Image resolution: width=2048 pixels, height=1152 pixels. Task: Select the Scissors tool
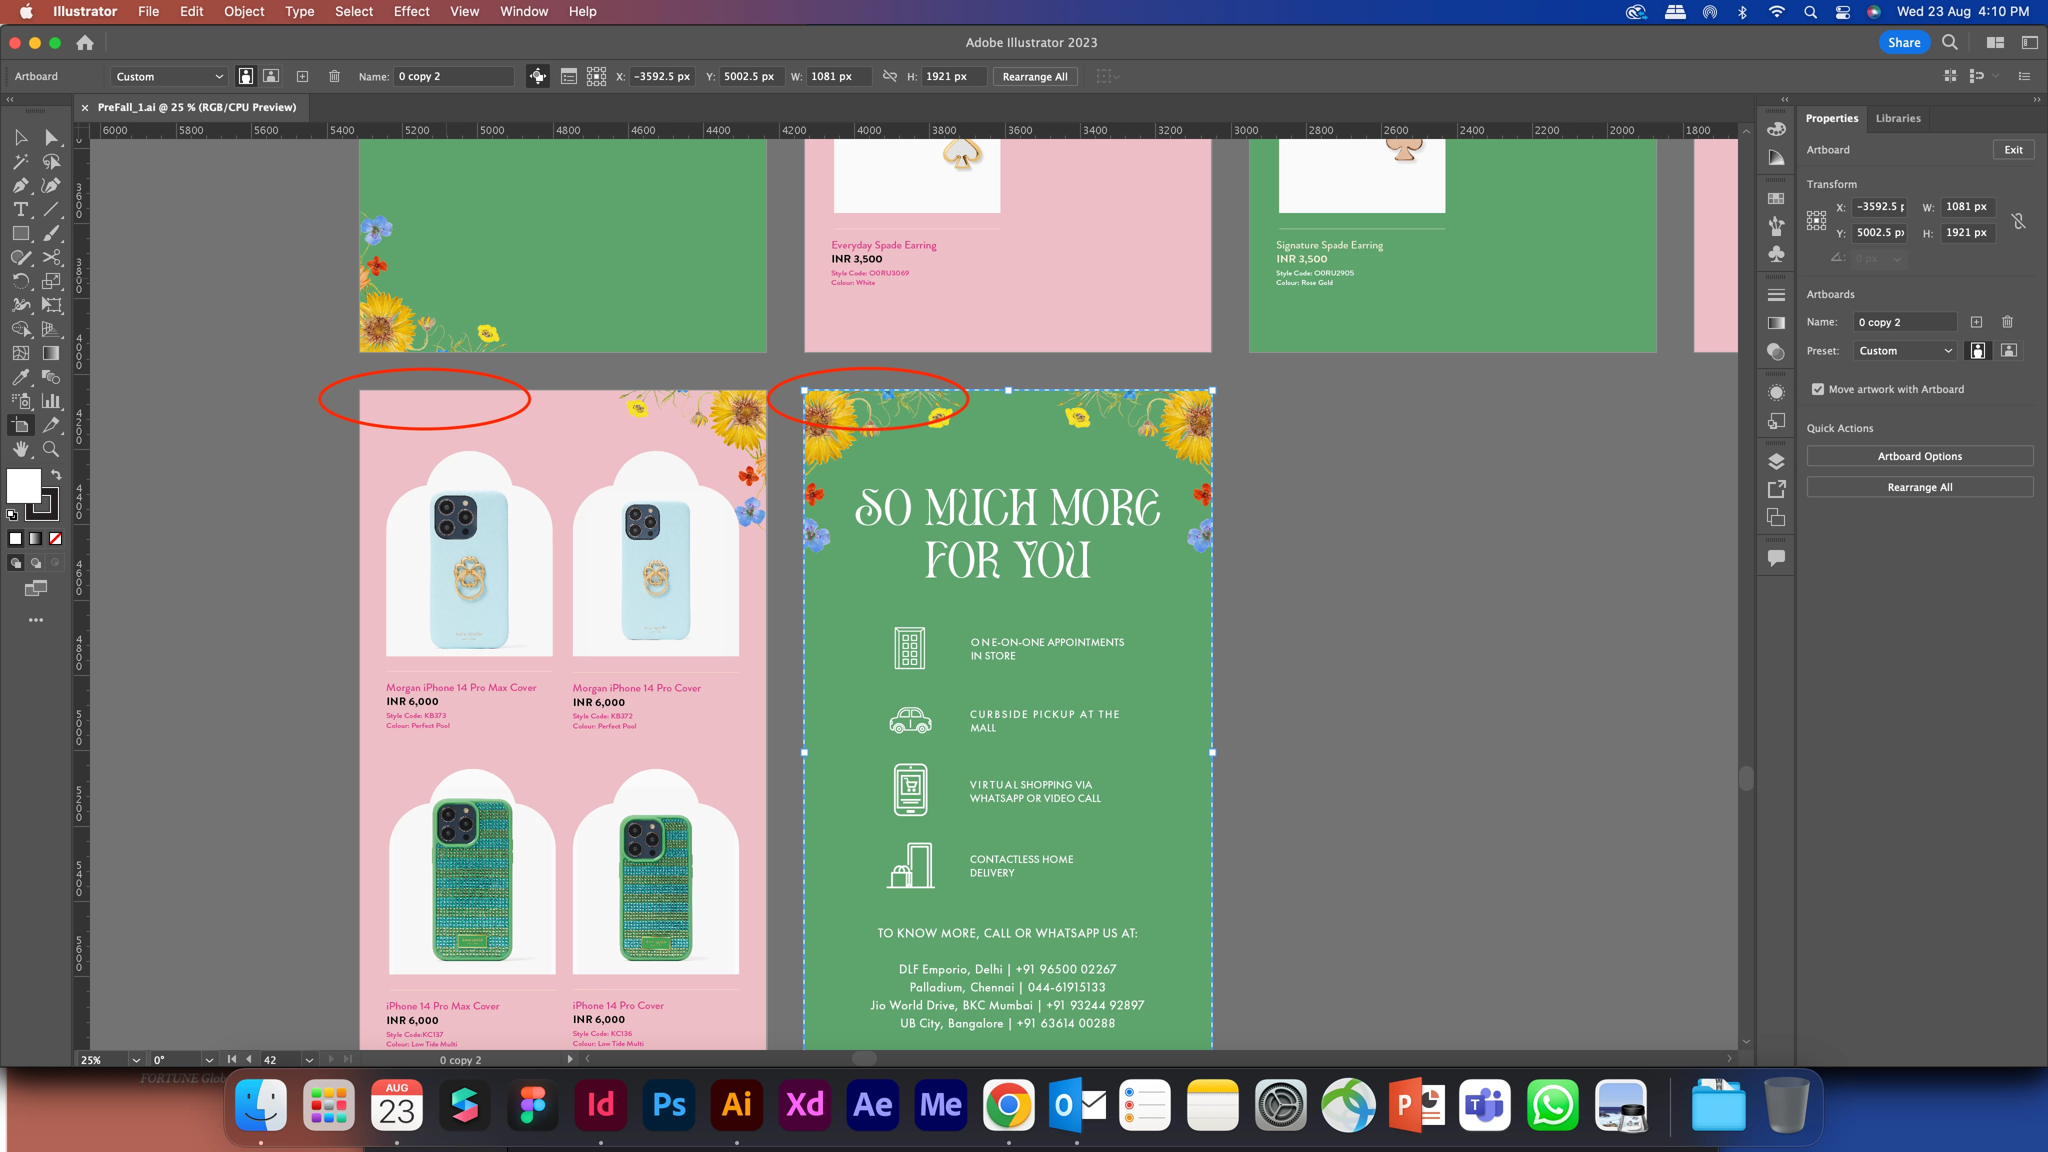point(51,257)
